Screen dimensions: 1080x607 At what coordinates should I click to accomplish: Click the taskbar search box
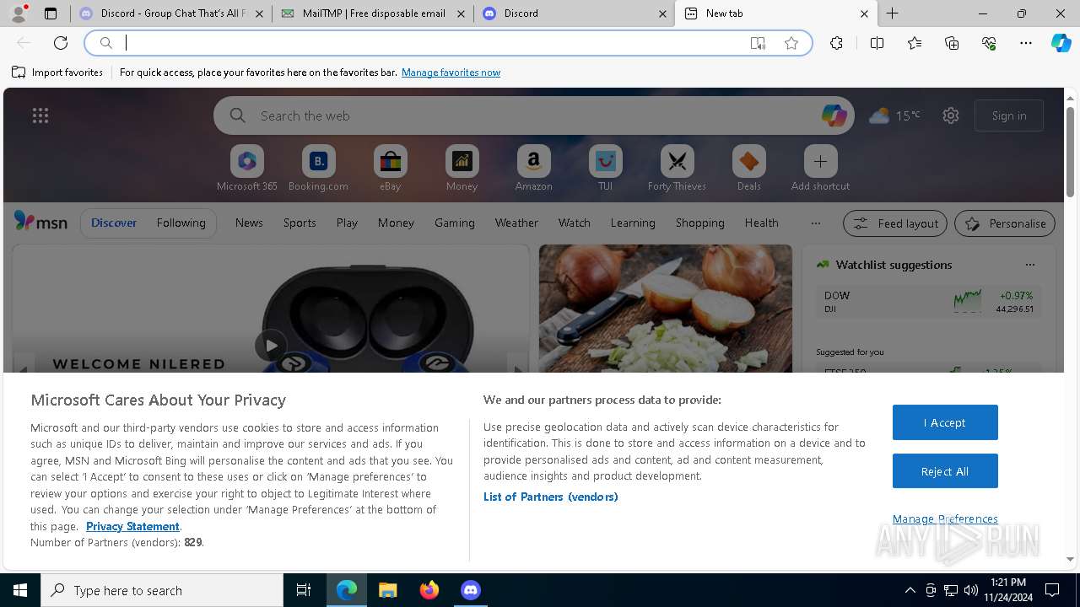click(x=162, y=590)
